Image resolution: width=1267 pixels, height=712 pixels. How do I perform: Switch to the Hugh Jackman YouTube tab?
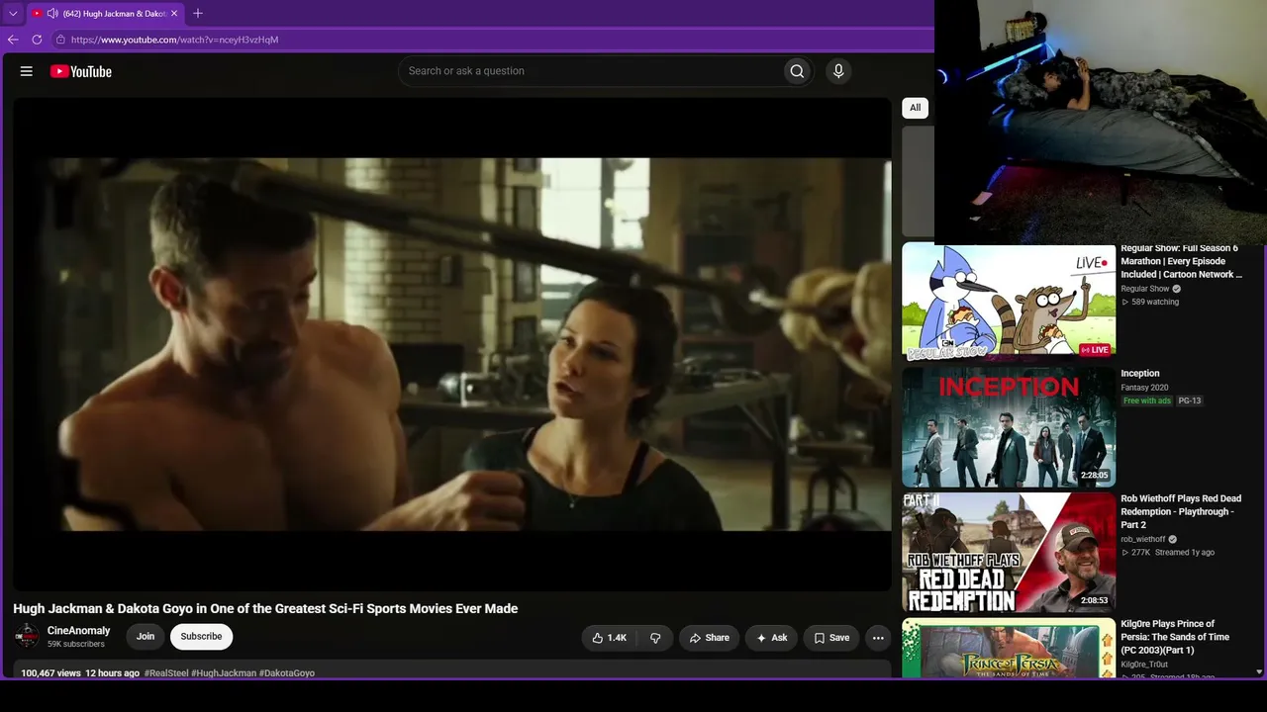point(105,13)
